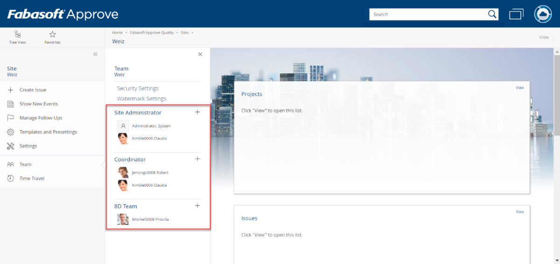Click Site Weiz label in sidebar
The height and width of the screenshot is (264, 560).
click(x=12, y=71)
